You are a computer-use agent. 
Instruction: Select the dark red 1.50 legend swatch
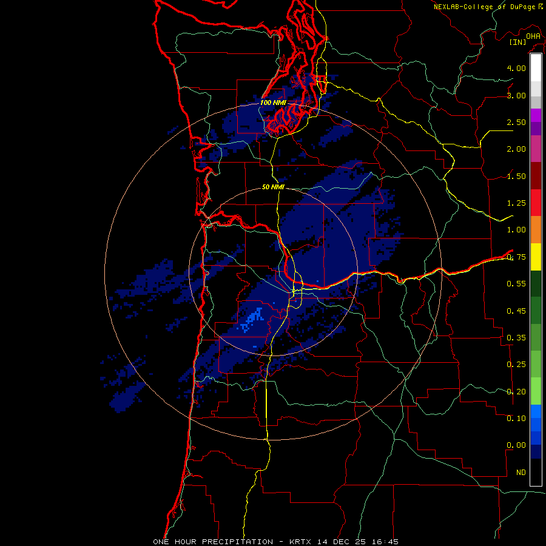[536, 176]
